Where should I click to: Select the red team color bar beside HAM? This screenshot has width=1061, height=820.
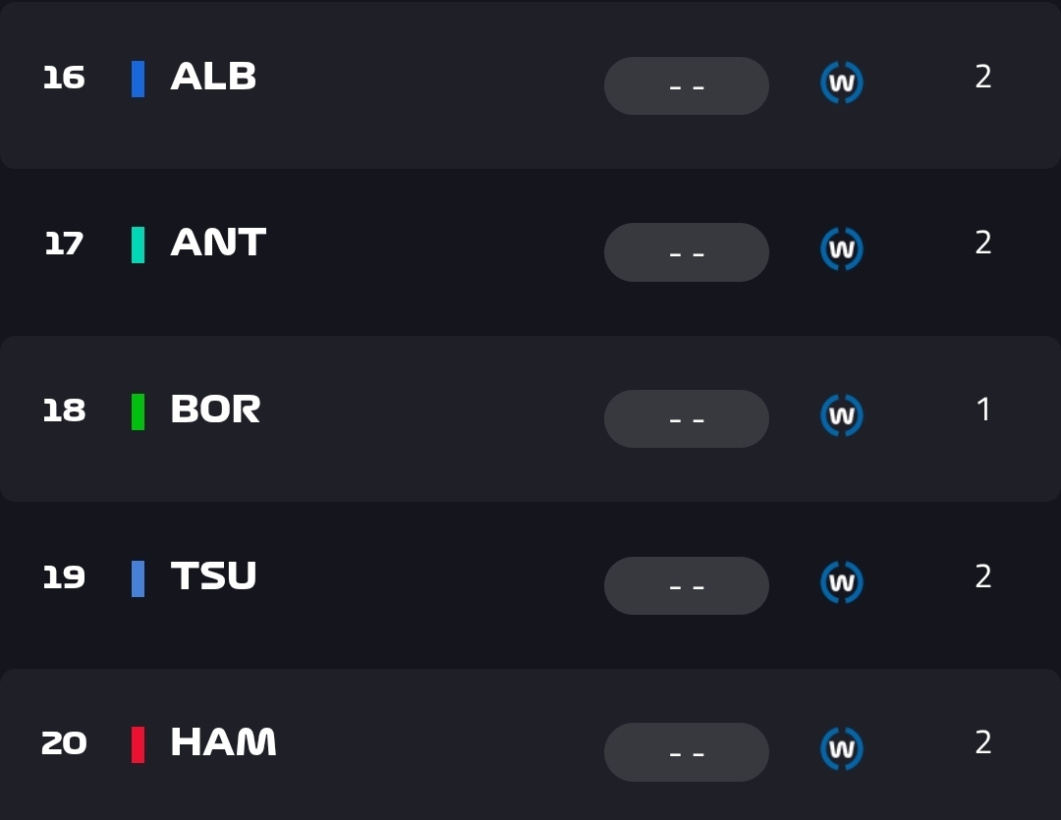(139, 744)
